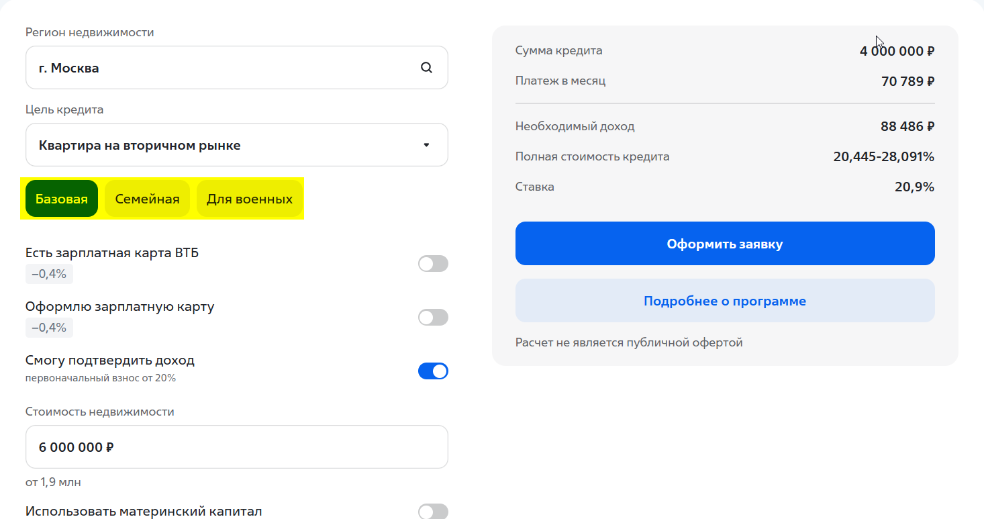Click the chevron icon on loan purpose selector
The width and height of the screenshot is (984, 519).
[425, 144]
